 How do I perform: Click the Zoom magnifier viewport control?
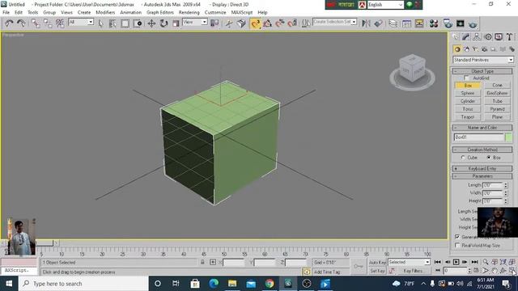(x=486, y=262)
